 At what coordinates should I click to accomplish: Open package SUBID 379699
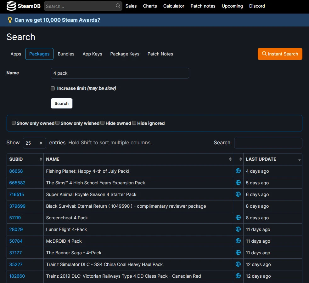[17, 206]
